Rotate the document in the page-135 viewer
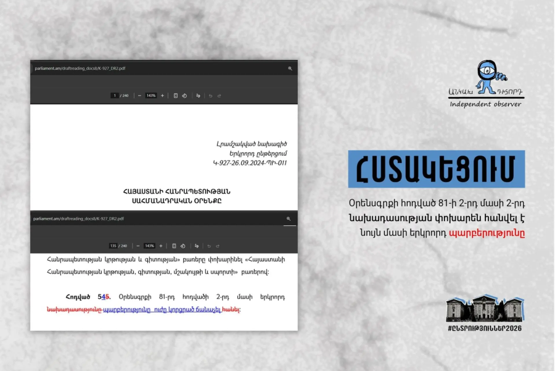Screen dimensions: 555x371 coord(183,246)
